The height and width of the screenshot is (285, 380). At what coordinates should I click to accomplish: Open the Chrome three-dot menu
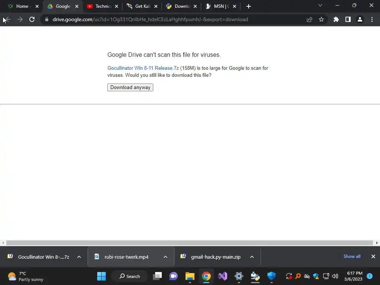point(372,19)
